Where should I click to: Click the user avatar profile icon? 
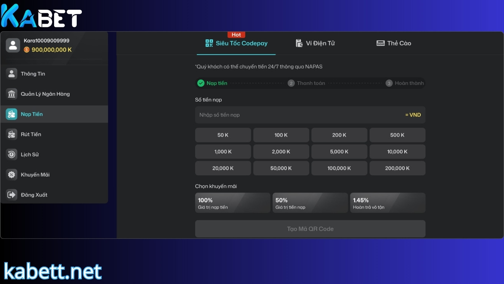tap(13, 45)
